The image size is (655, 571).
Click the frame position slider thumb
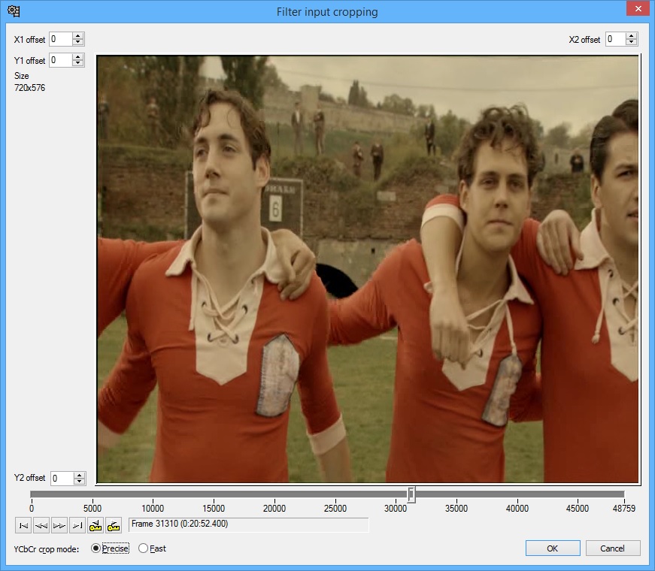411,494
